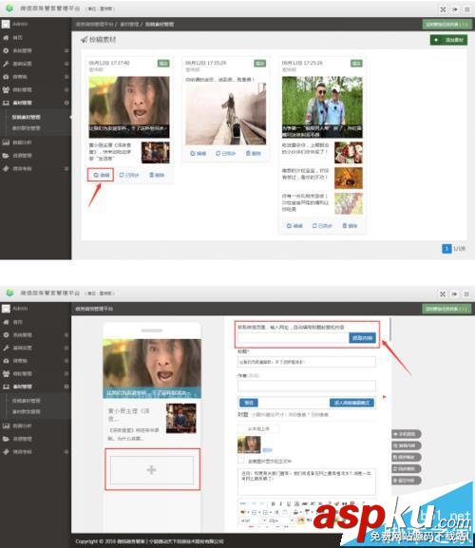Open laptop icon 素材管理 menu, top screenshot
This screenshot has height=548, width=475.
coord(6,103)
